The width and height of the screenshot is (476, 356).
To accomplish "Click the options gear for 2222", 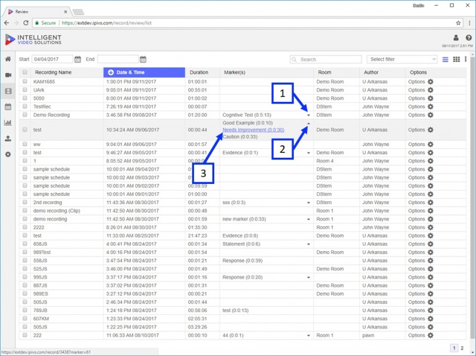I will click(x=430, y=227).
